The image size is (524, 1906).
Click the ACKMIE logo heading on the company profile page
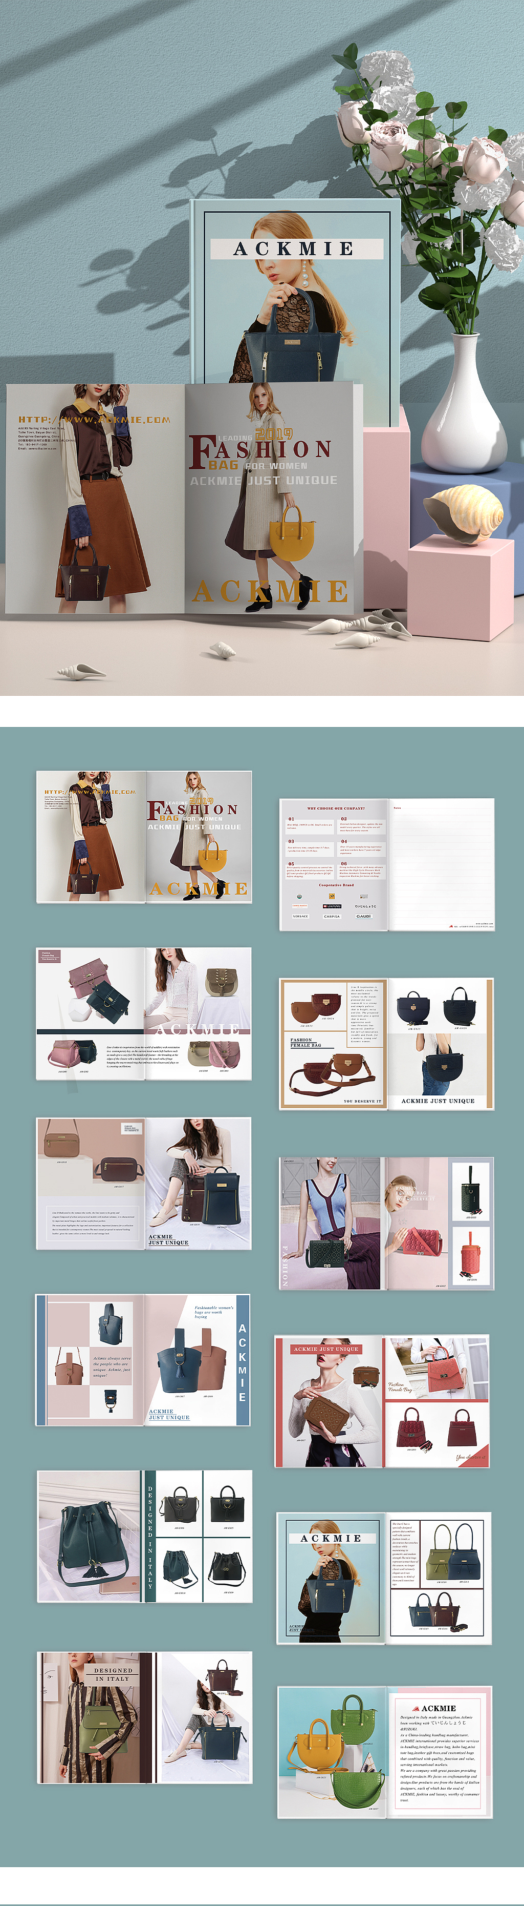(434, 1708)
